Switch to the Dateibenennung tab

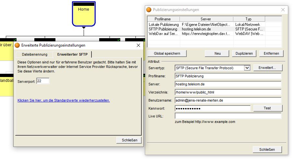point(34,54)
